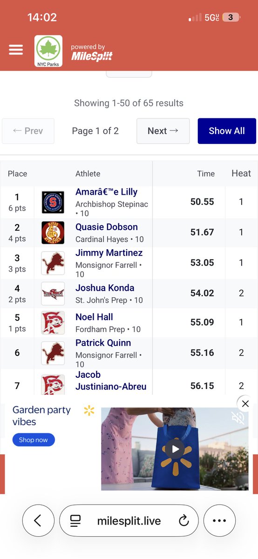Viewport: 258px width, 559px height.
Task: Tap the NYC Parks leaf logo
Action: pos(48,51)
